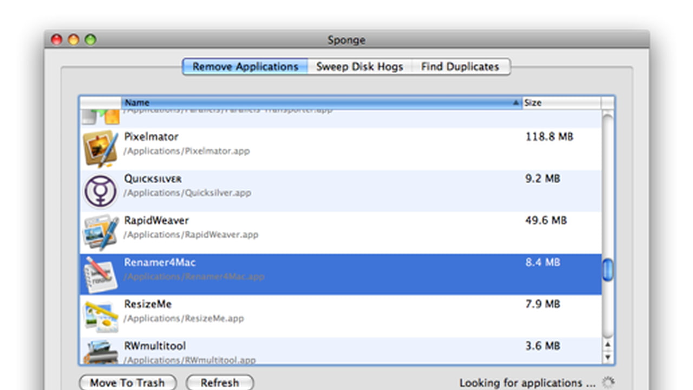The height and width of the screenshot is (390, 693).
Task: Close the Sponge window
Action: pos(56,40)
